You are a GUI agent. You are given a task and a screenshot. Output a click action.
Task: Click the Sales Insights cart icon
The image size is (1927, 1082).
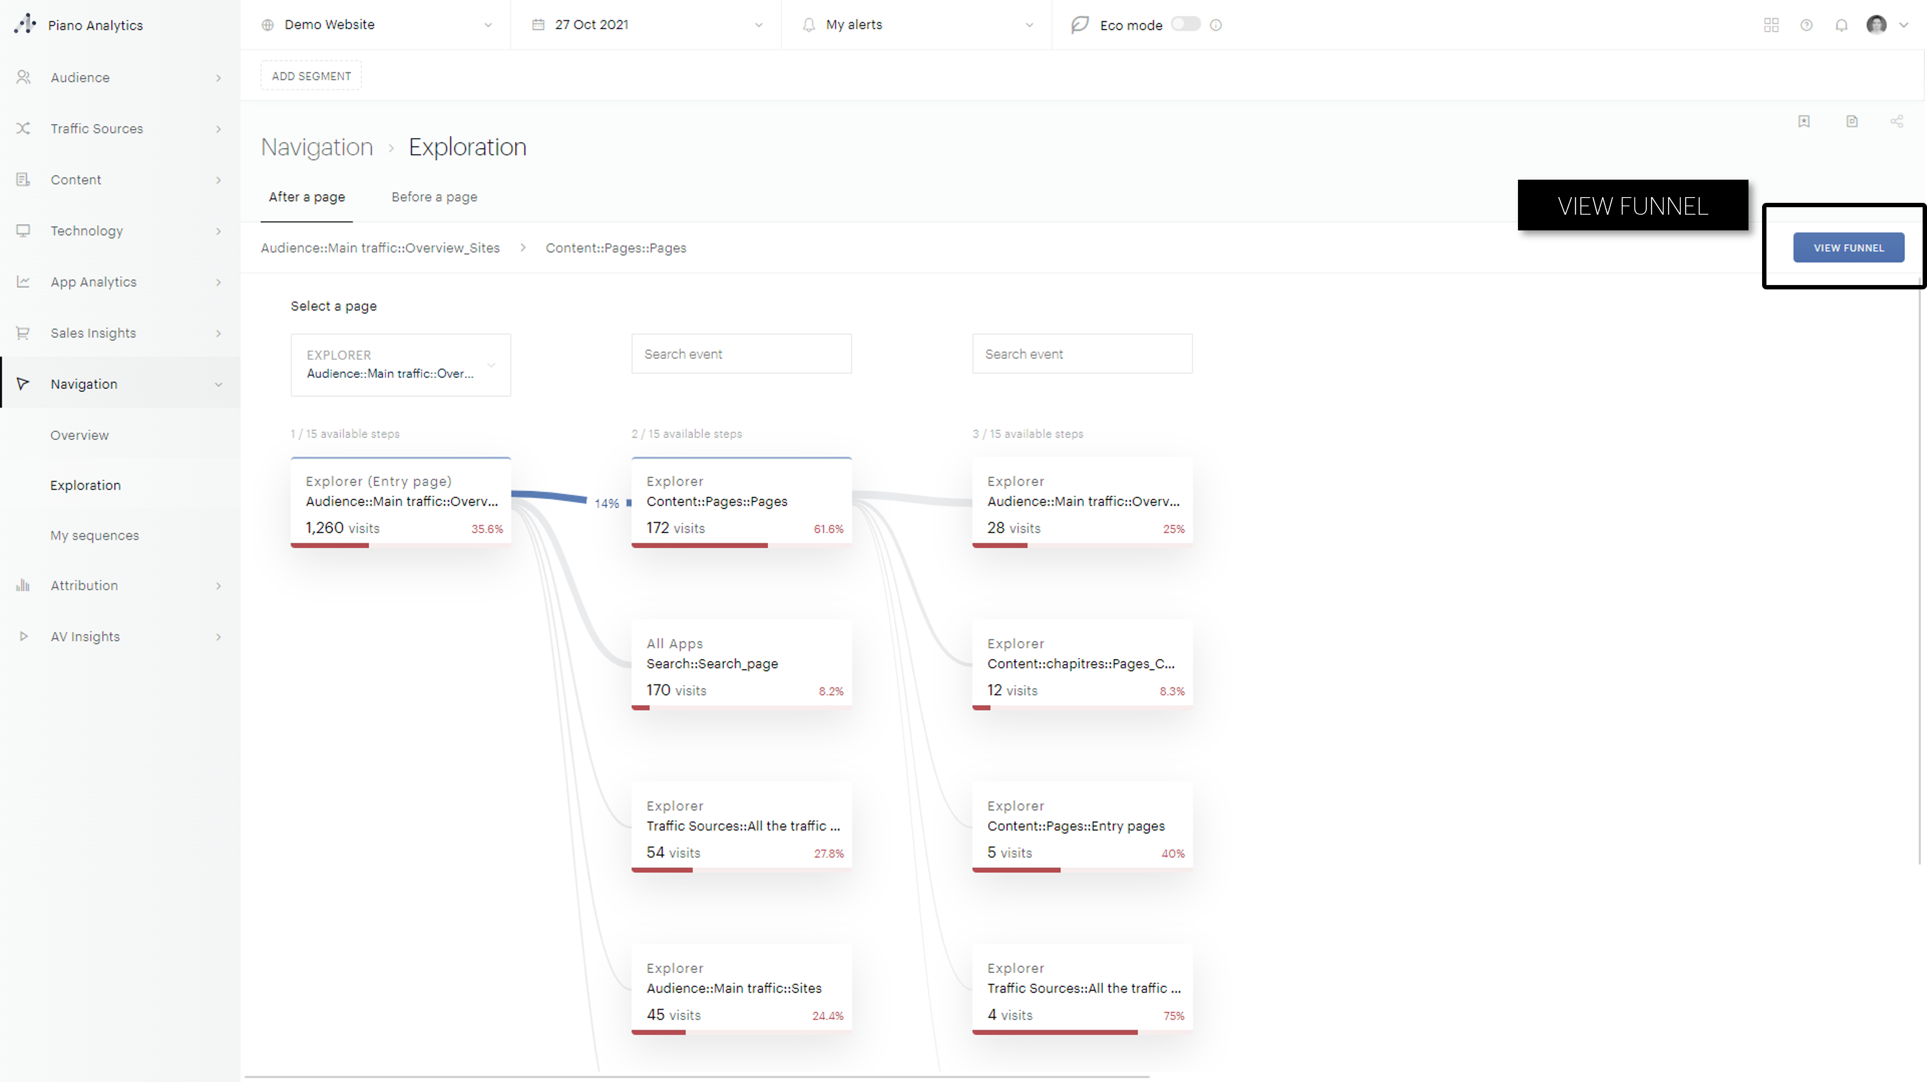pyautogui.click(x=22, y=333)
